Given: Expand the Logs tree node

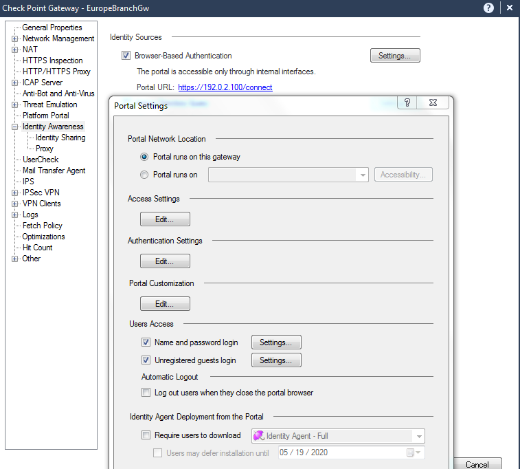Looking at the screenshot, I should (14, 215).
